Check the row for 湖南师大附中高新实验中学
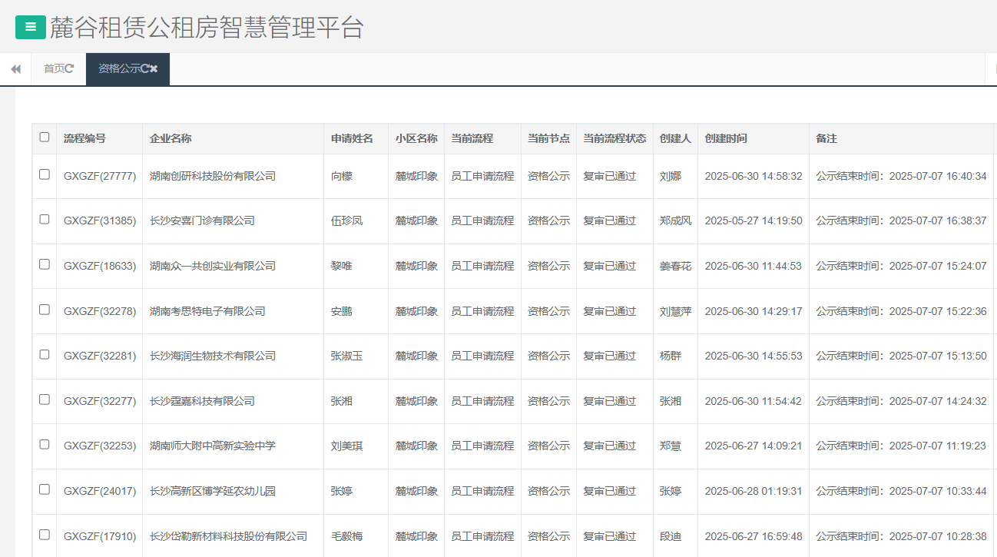 coord(44,446)
